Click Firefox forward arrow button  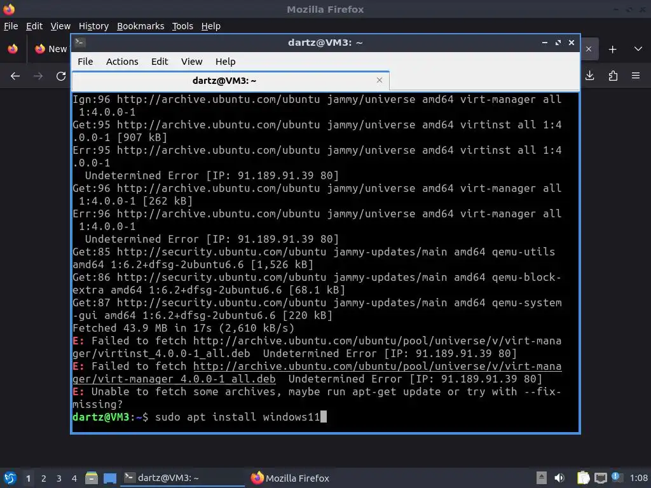coord(38,76)
